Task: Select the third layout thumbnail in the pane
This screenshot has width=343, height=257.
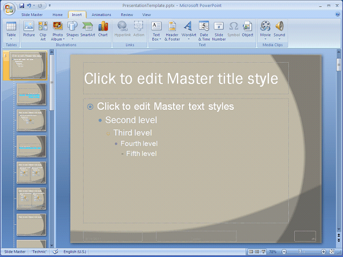Action: [31, 120]
